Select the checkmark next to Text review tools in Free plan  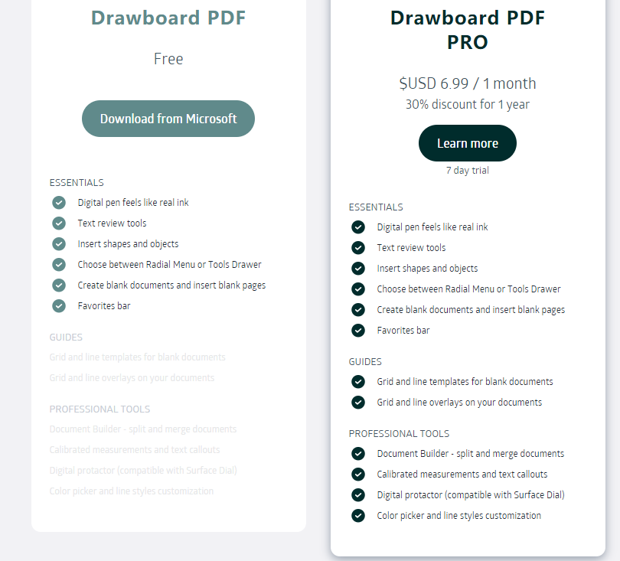[59, 223]
